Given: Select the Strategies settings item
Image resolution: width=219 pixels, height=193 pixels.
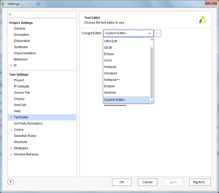Looking at the screenshot, I should click(21, 148).
